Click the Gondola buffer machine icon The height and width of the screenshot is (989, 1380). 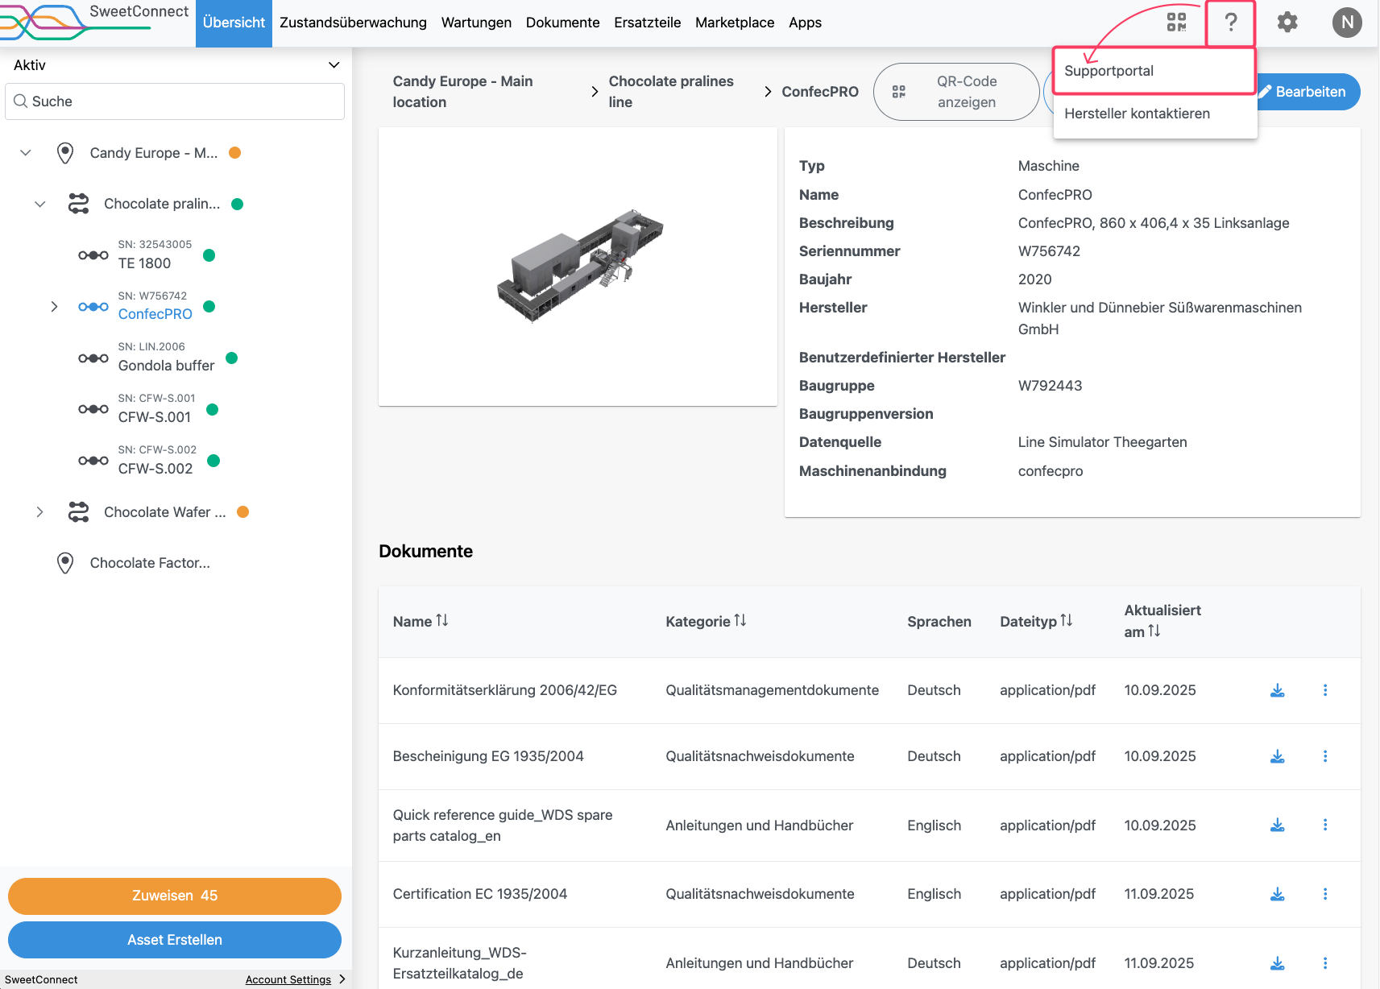pyautogui.click(x=93, y=358)
